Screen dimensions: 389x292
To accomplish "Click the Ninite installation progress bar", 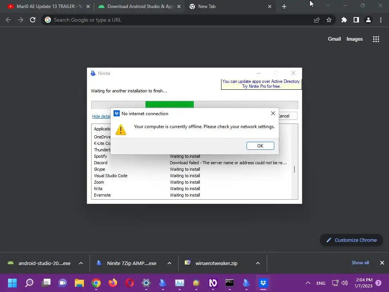I will point(194,105).
